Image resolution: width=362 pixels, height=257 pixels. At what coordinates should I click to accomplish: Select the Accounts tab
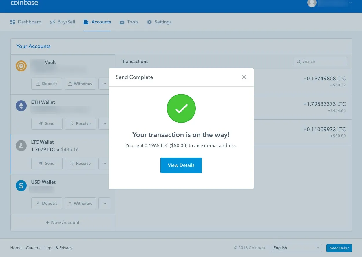tap(97, 22)
